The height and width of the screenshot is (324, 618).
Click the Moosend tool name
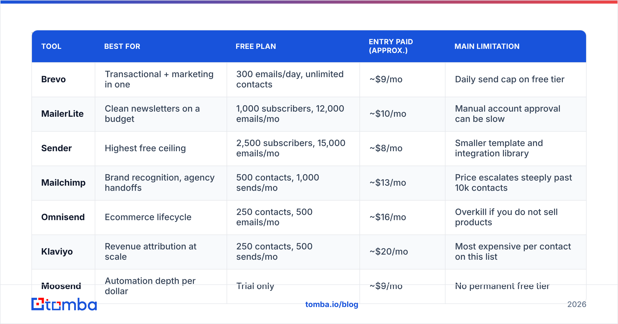[x=61, y=286]
